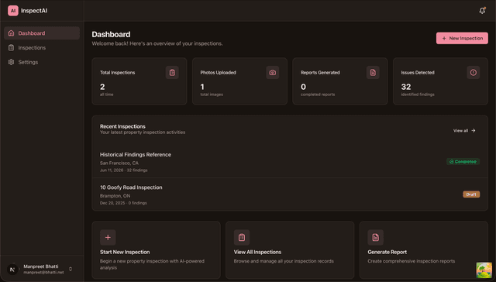Click the Issues Detected value 32
The height and width of the screenshot is (282, 496).
tap(406, 87)
